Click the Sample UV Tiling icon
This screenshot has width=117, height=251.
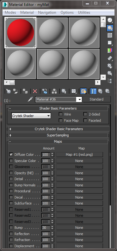coord(110,43)
